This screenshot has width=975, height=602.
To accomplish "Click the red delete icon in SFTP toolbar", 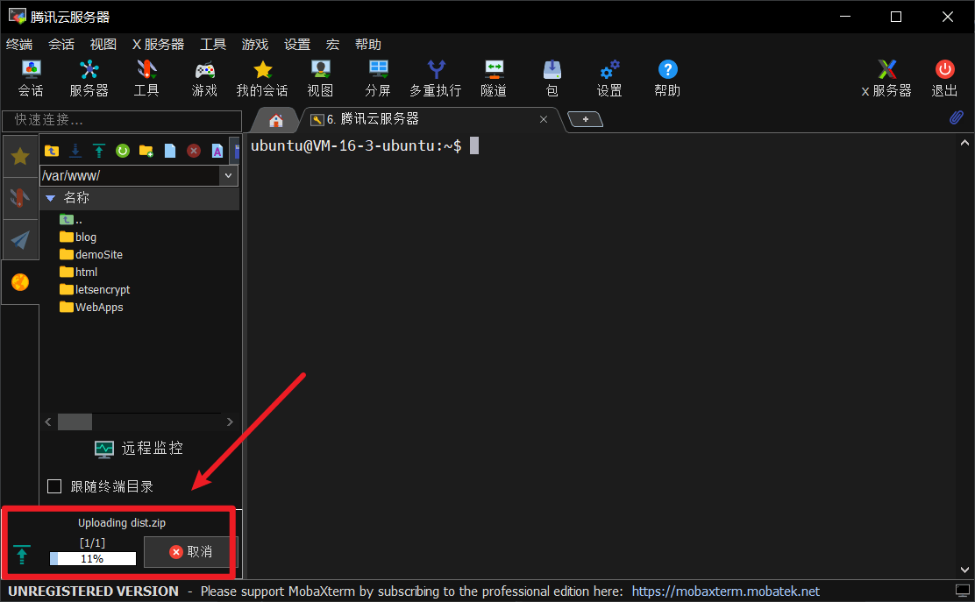I will (194, 151).
